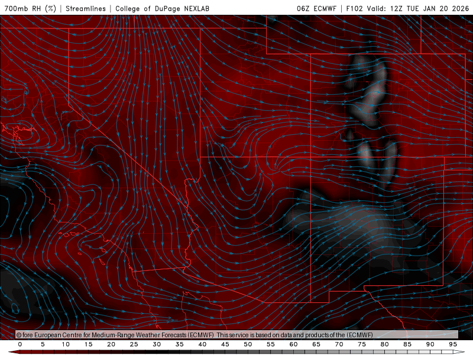
Task: Click the '700mb RH (%)' title text
Action: (30, 8)
